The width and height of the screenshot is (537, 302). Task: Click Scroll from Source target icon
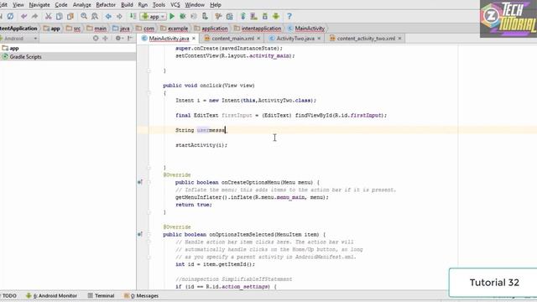[96, 39]
